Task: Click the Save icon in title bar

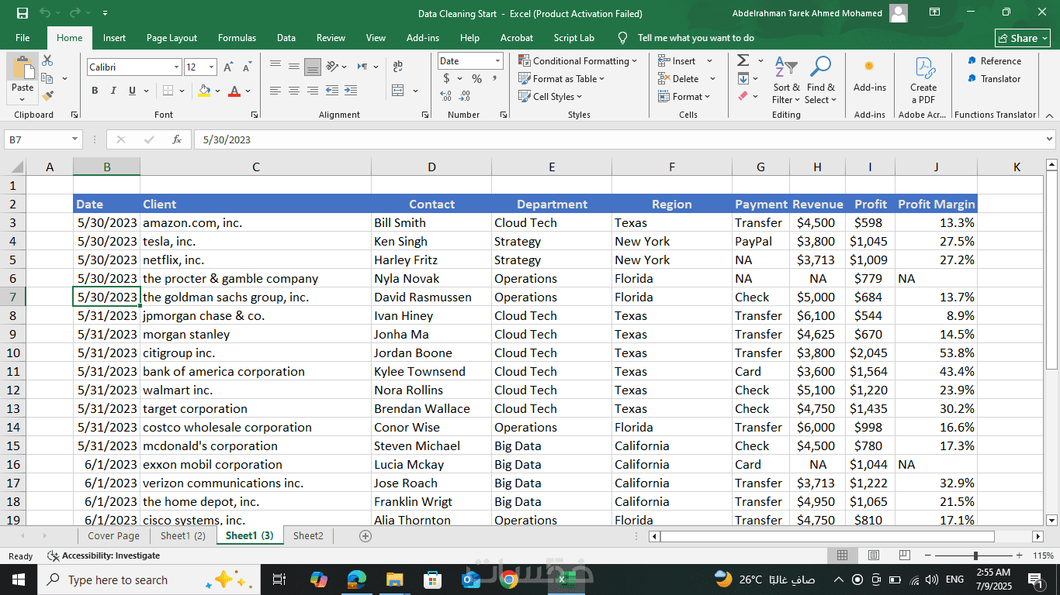Action: click(x=23, y=13)
